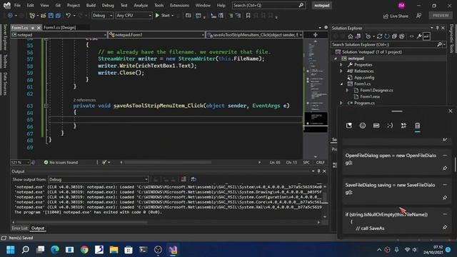Viewport: 457px width, 257px height.
Task: Open Google Chrome from the taskbar
Action: (x=84, y=250)
